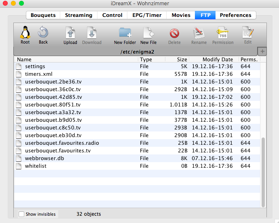Click the Upload file icon

click(70, 33)
